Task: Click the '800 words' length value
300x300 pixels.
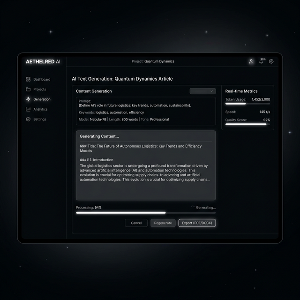Action: point(130,120)
